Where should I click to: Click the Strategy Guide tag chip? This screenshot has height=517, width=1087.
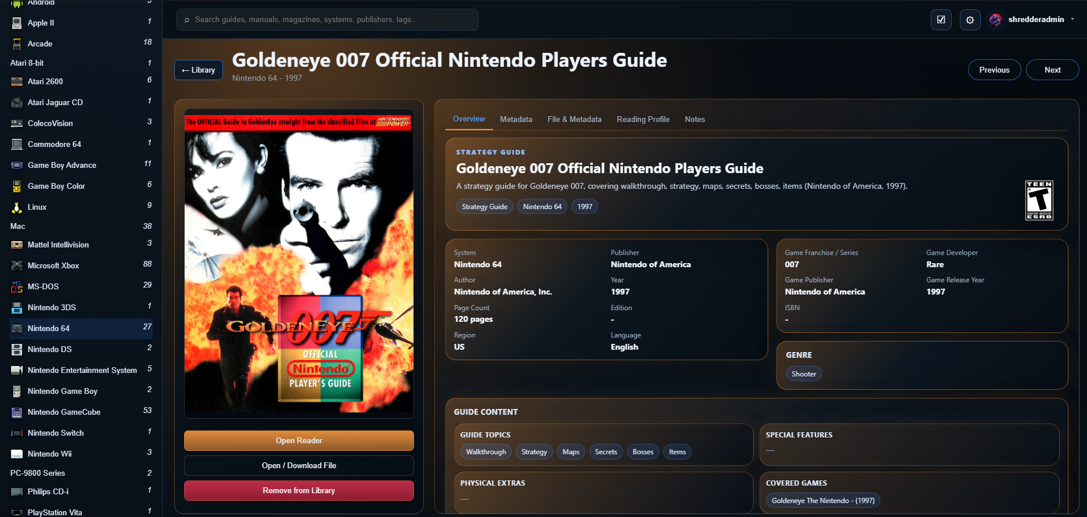click(x=484, y=206)
